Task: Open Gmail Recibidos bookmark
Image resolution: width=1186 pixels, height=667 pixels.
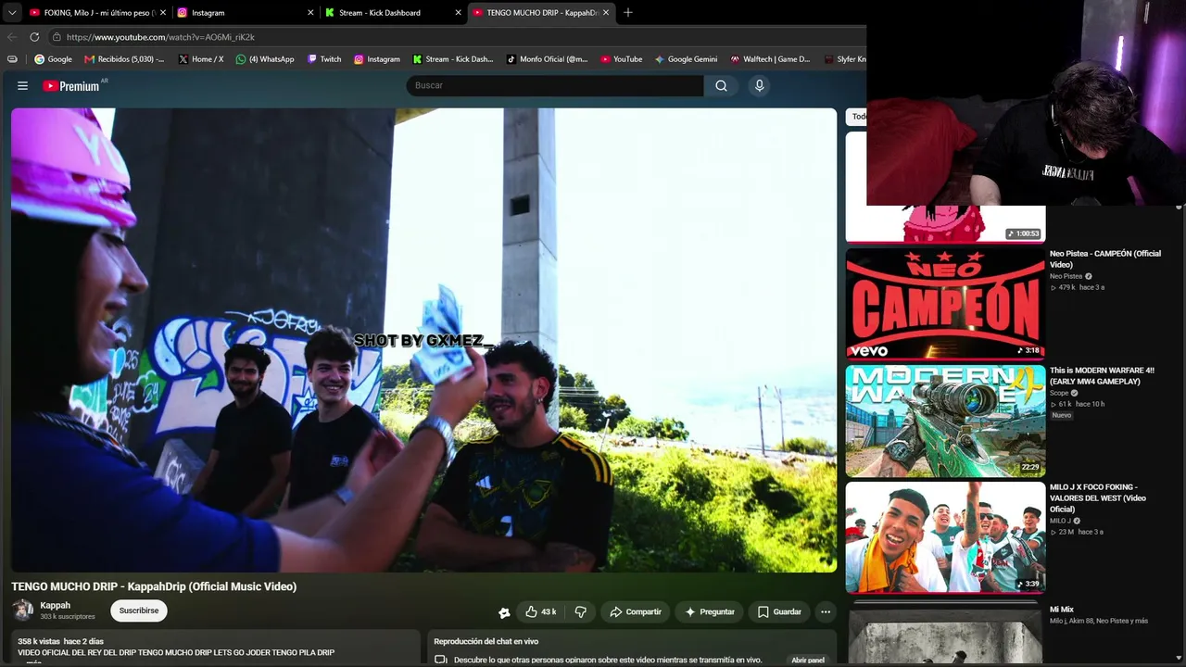Action: point(124,59)
